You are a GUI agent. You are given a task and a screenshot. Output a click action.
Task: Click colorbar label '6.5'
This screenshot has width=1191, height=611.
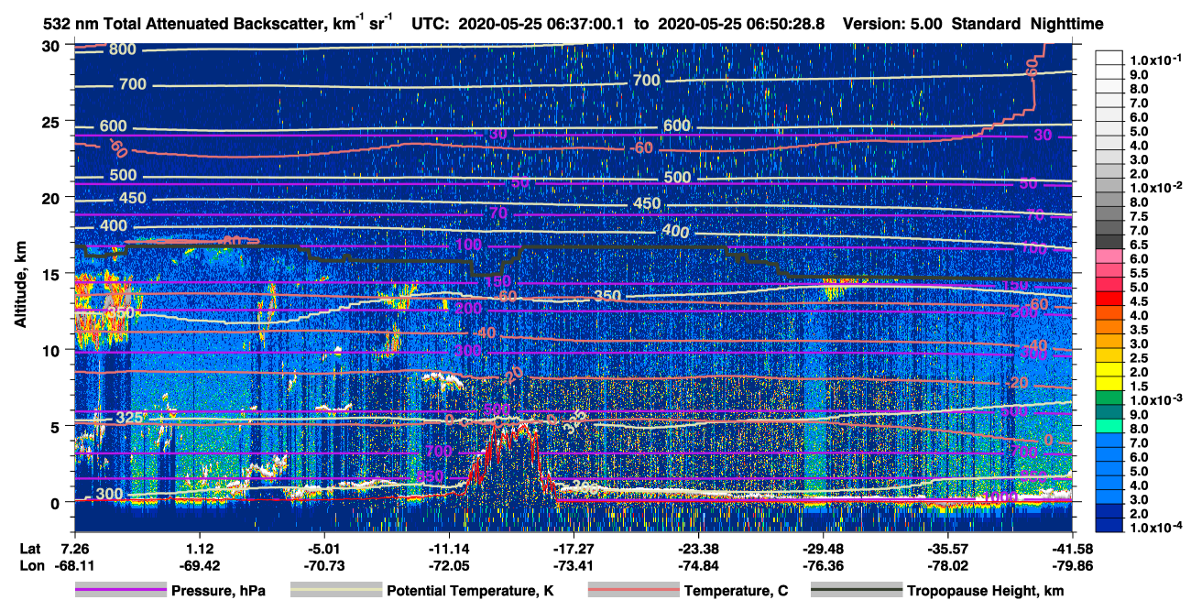[1140, 244]
